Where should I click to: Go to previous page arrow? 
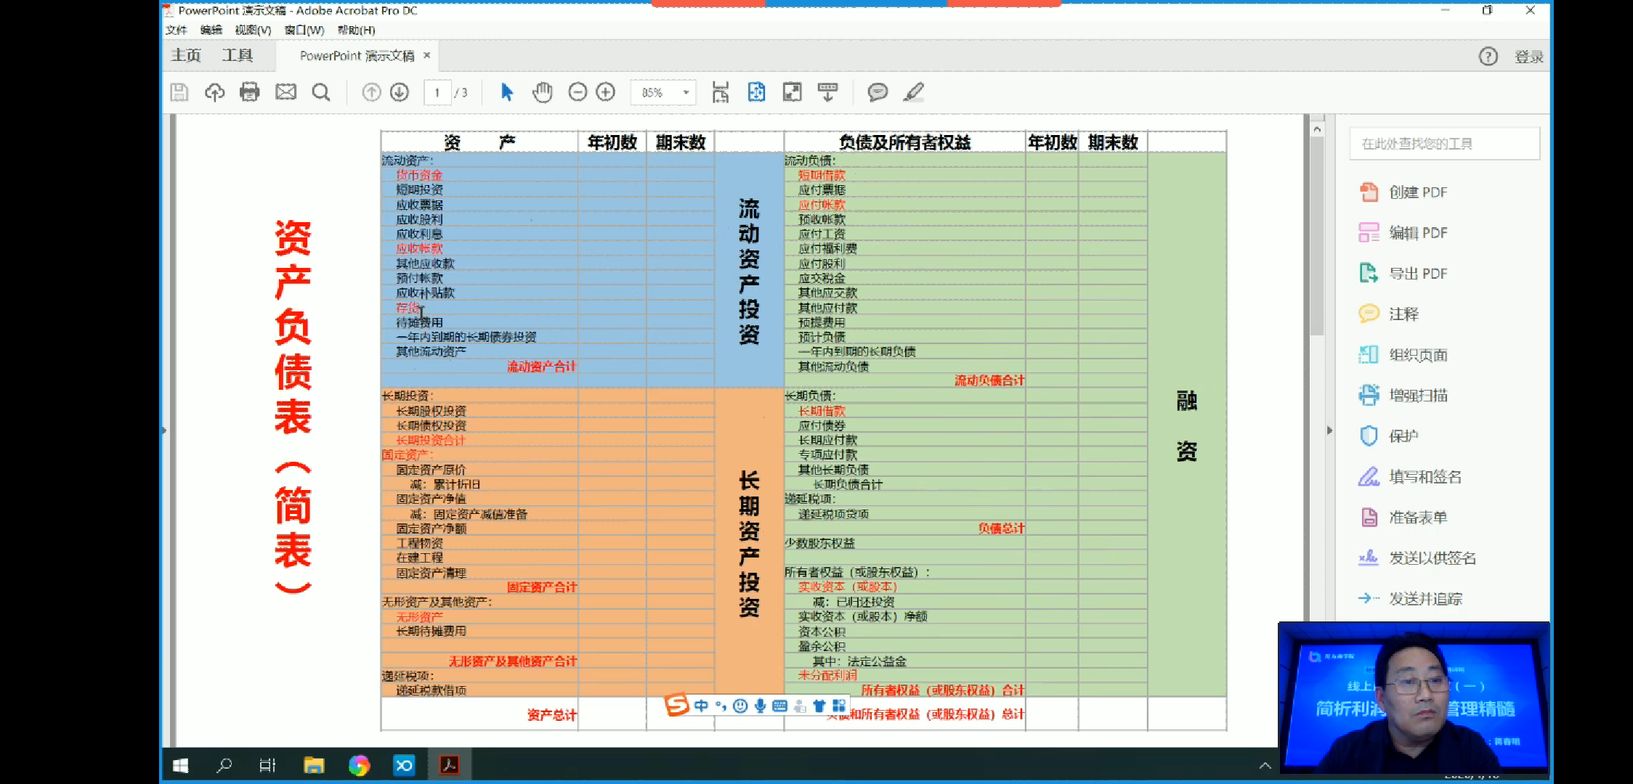(371, 92)
